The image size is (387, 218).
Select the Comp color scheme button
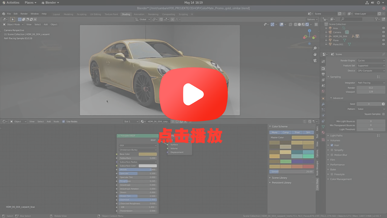[286, 132]
